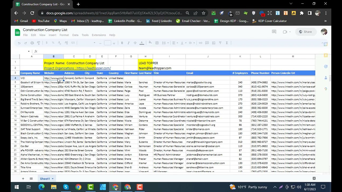The image size is (342, 192).
Task: Click the Undo icon in Sheets toolbar
Action: point(19,43)
